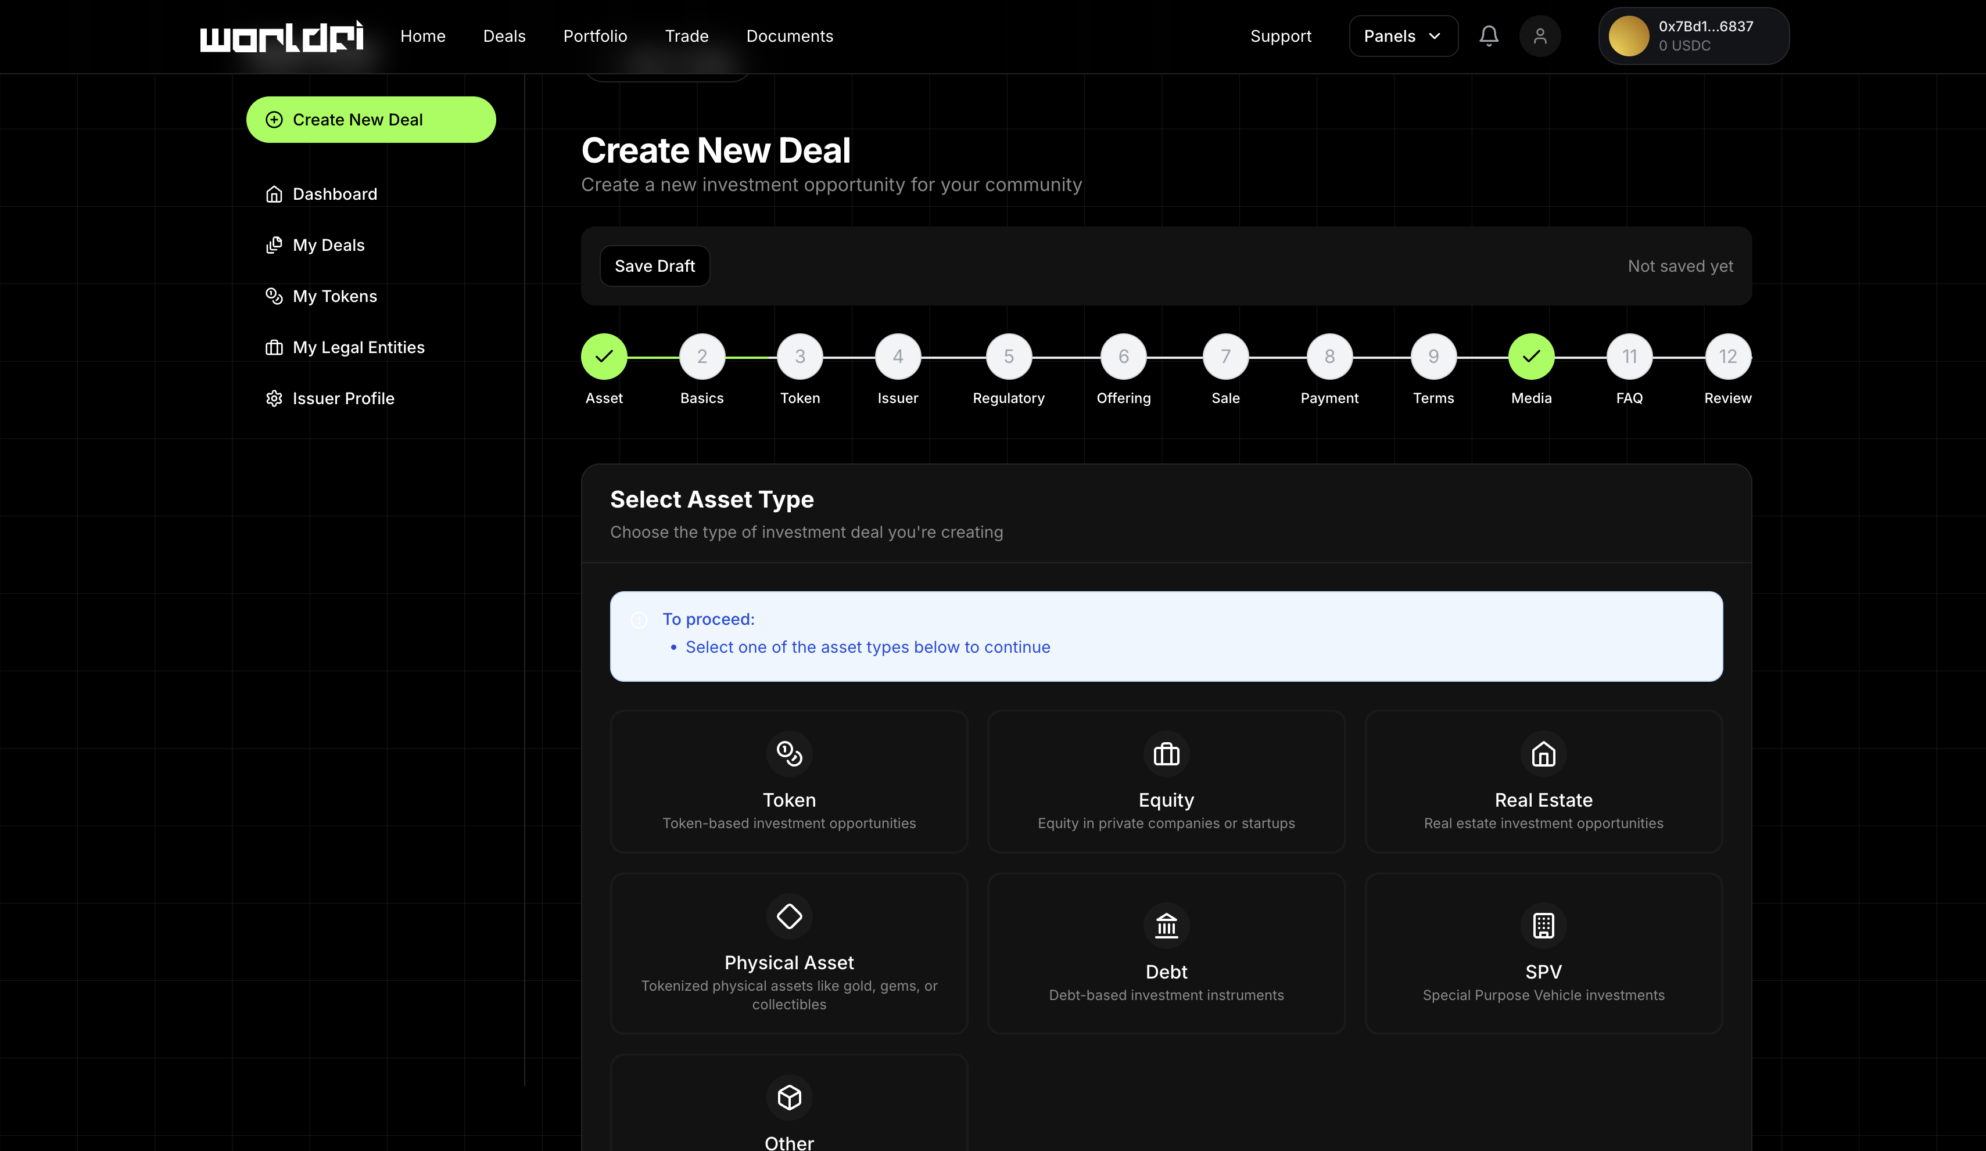The image size is (1986, 1151).
Task: Select the Equity briefcase icon
Action: (x=1166, y=754)
